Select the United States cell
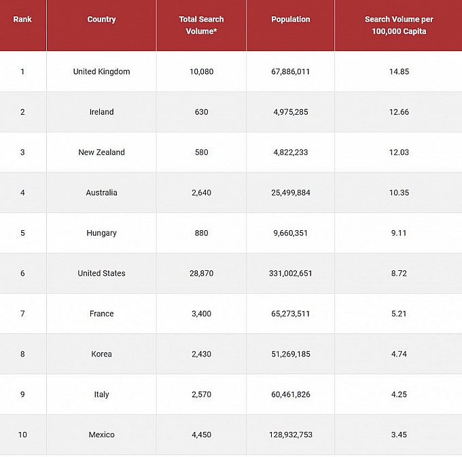Screen dimensions: 462x457 click(x=101, y=274)
